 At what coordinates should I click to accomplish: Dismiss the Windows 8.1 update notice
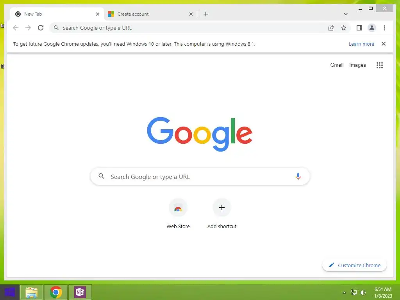[384, 44]
